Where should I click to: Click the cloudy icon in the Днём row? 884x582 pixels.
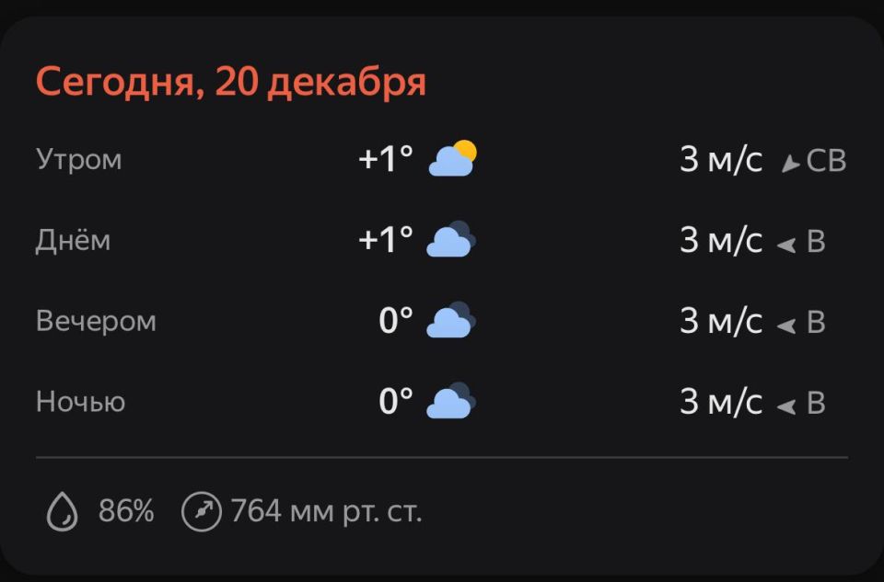(451, 240)
